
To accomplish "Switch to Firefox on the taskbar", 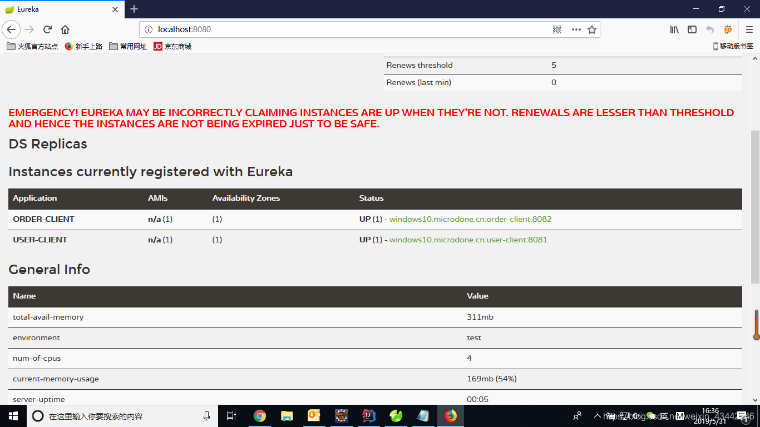I will 451,416.
